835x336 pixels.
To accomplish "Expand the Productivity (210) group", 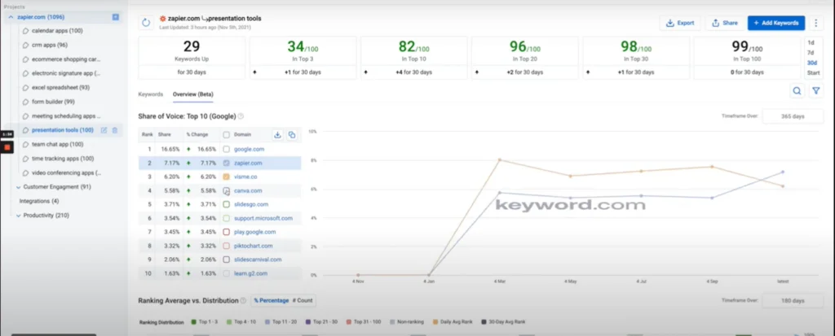I will coord(17,215).
